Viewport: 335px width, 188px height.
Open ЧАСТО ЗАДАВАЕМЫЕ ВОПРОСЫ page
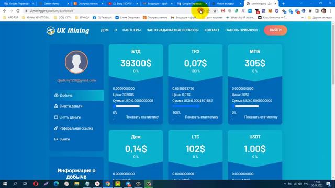172,30
